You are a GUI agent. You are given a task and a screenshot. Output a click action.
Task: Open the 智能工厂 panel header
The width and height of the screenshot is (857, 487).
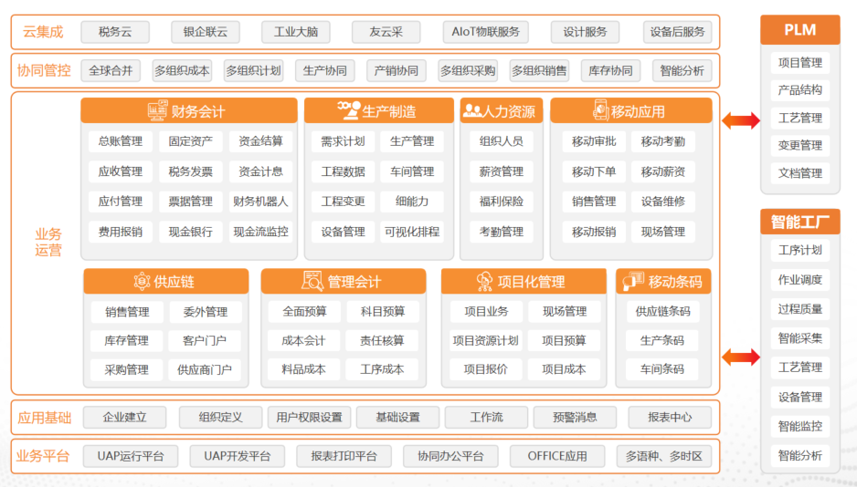[799, 222]
